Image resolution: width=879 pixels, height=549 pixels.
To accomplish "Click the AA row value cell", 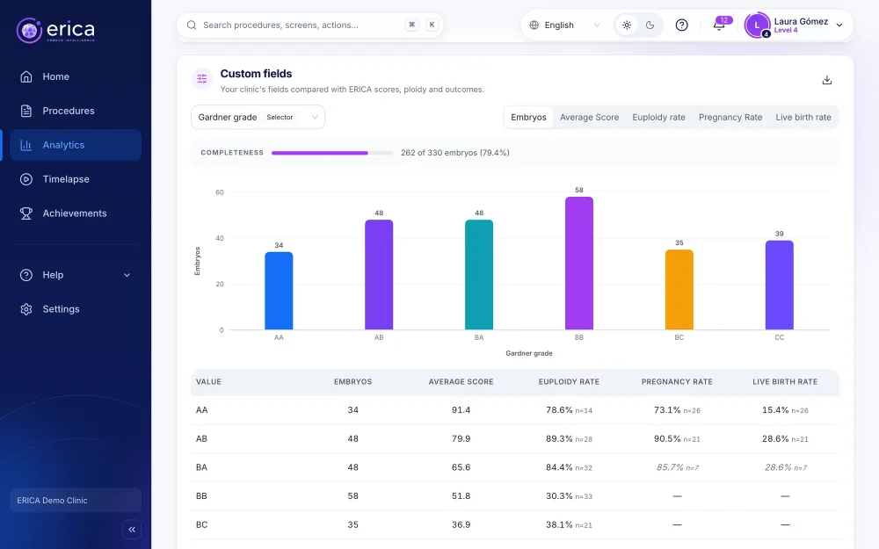I will coord(202,410).
